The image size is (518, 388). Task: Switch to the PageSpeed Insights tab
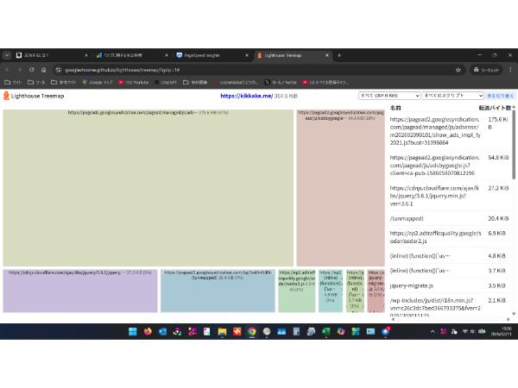point(207,55)
